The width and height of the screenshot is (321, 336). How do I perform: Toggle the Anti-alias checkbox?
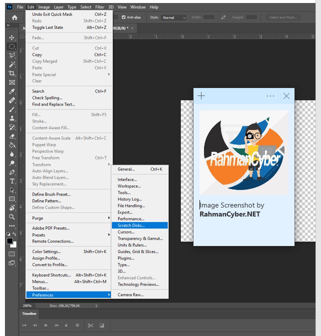pyautogui.click(x=123, y=17)
